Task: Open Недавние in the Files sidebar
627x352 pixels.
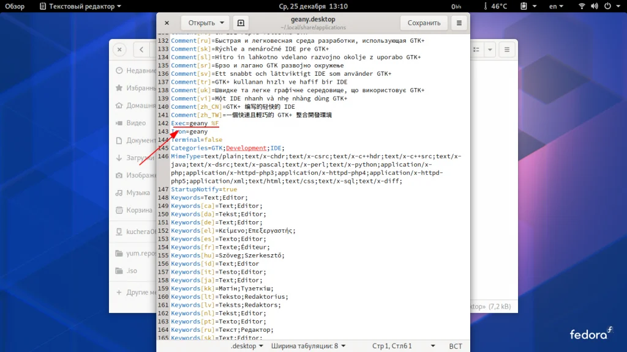Action: (x=135, y=71)
